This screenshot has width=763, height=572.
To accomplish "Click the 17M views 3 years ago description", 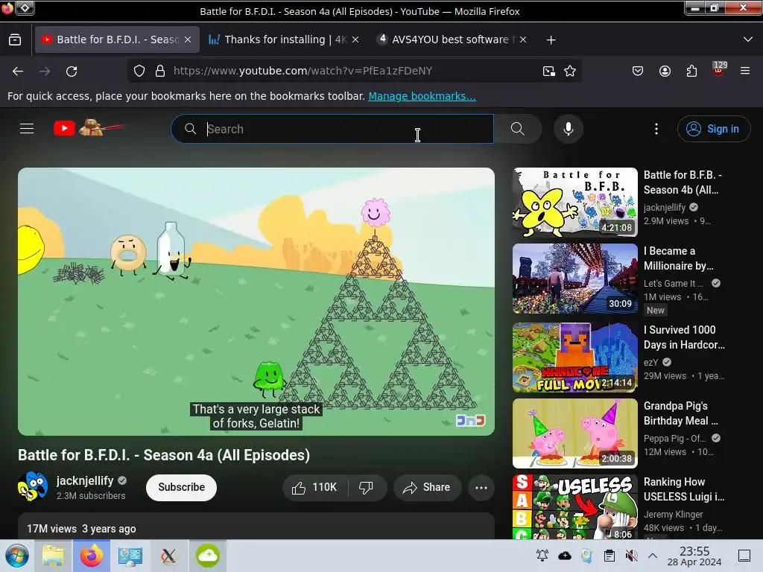I will click(x=81, y=529).
